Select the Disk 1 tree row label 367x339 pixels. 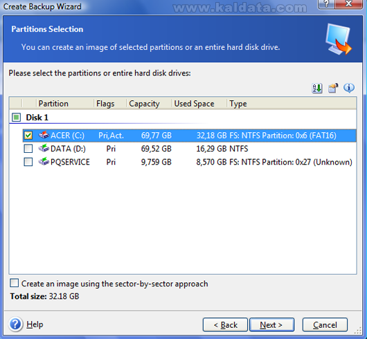pos(37,118)
